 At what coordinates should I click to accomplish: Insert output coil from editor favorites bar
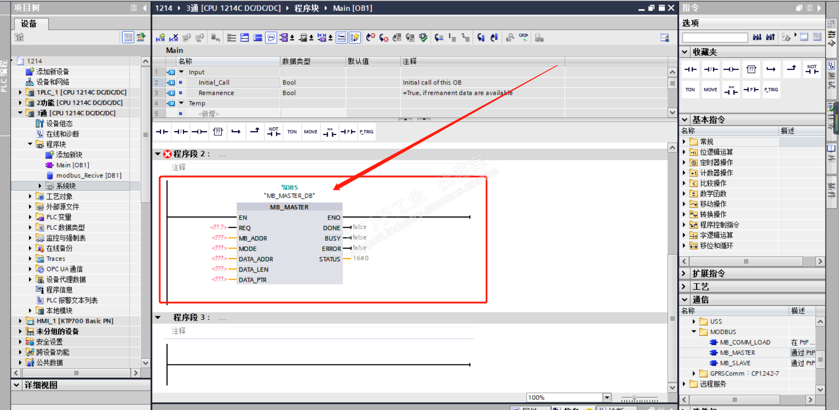[x=199, y=132]
